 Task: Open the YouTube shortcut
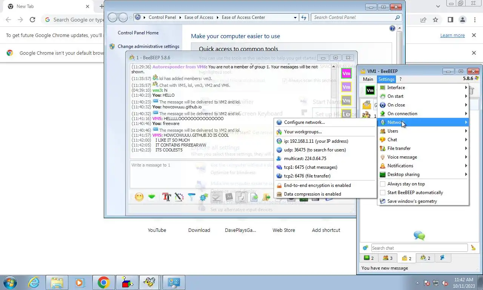(157, 230)
